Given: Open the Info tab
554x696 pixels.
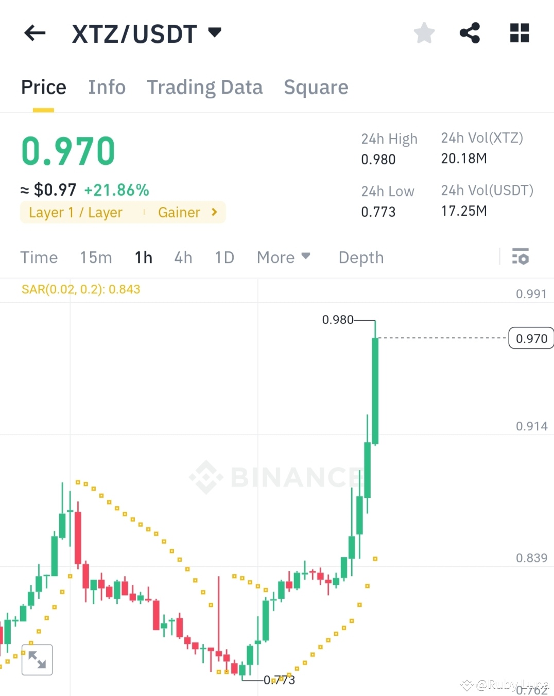Looking at the screenshot, I should pyautogui.click(x=107, y=87).
